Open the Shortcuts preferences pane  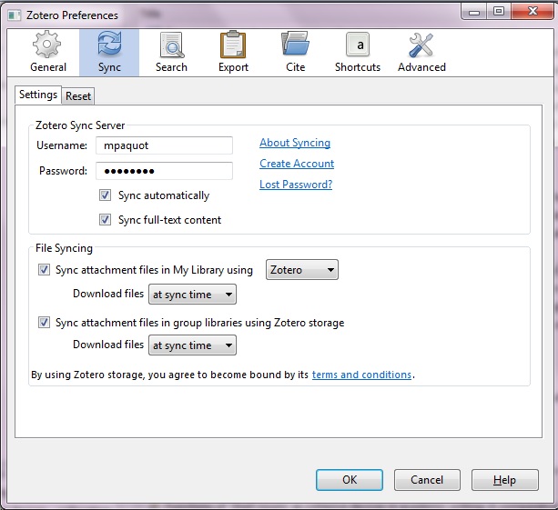point(358,53)
